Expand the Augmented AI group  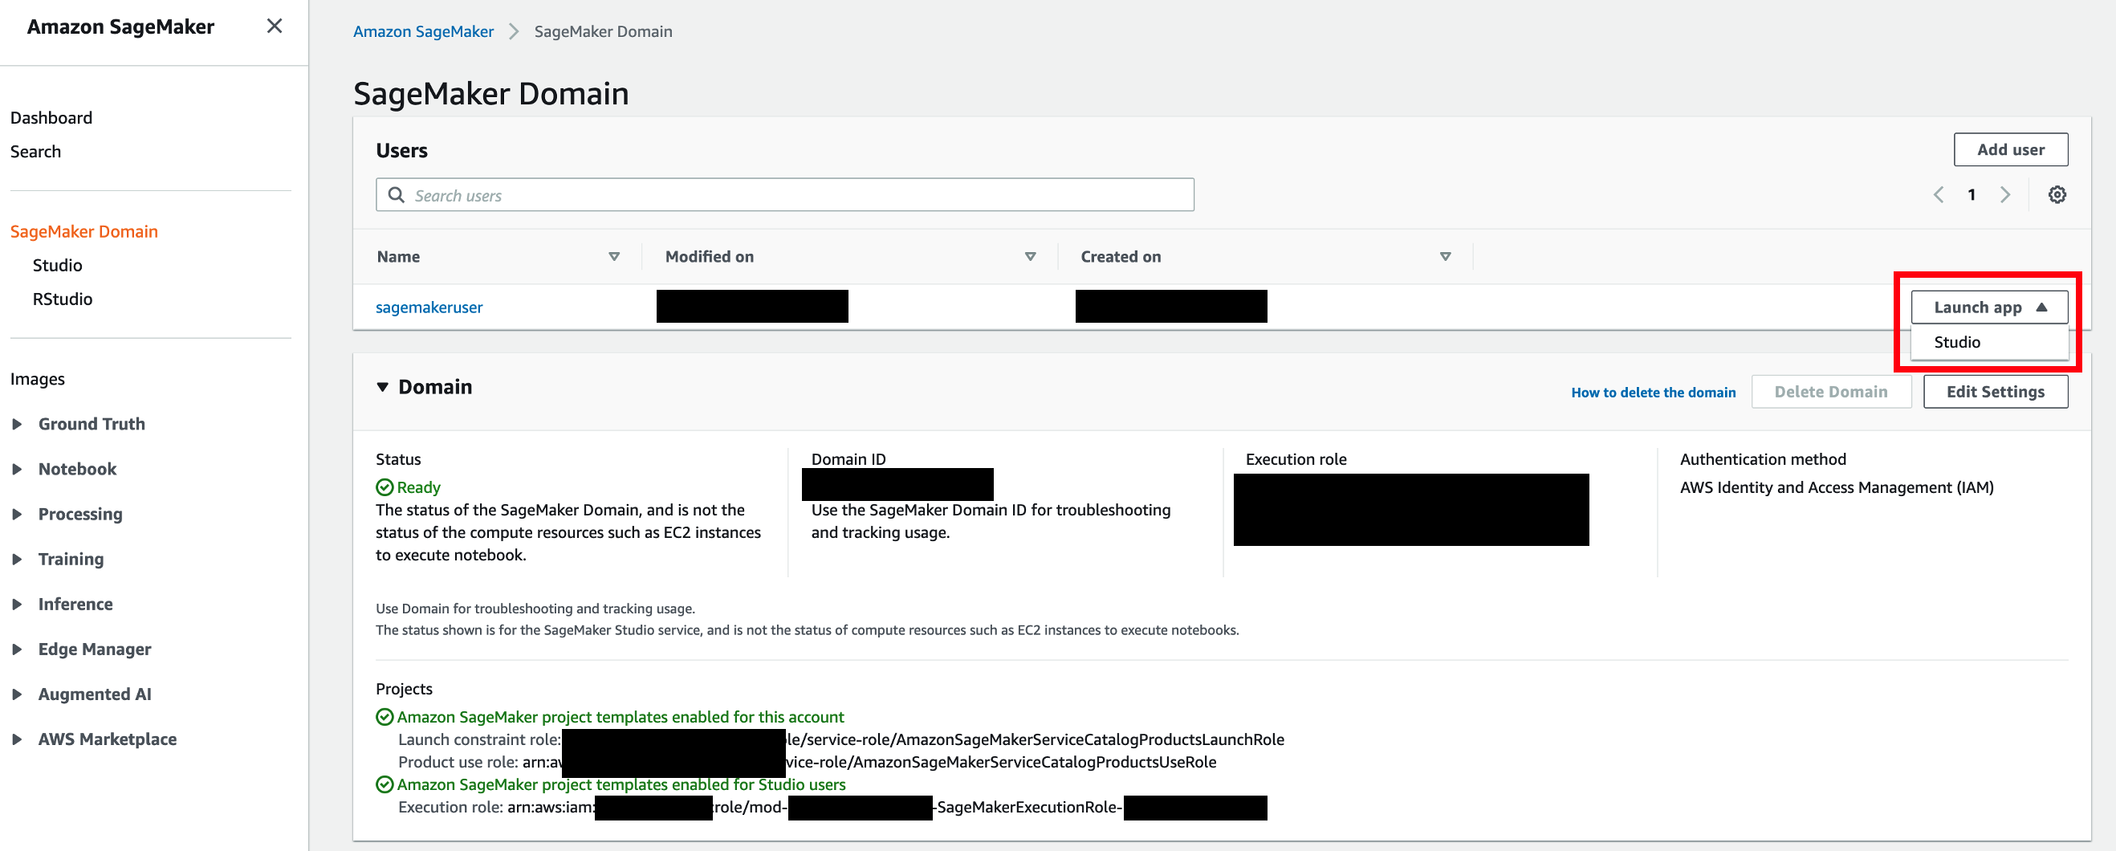(x=16, y=695)
